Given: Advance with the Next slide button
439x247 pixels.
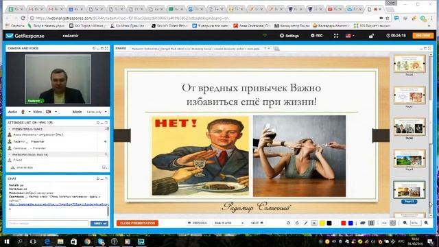Looking at the screenshot, I should tap(257, 223).
